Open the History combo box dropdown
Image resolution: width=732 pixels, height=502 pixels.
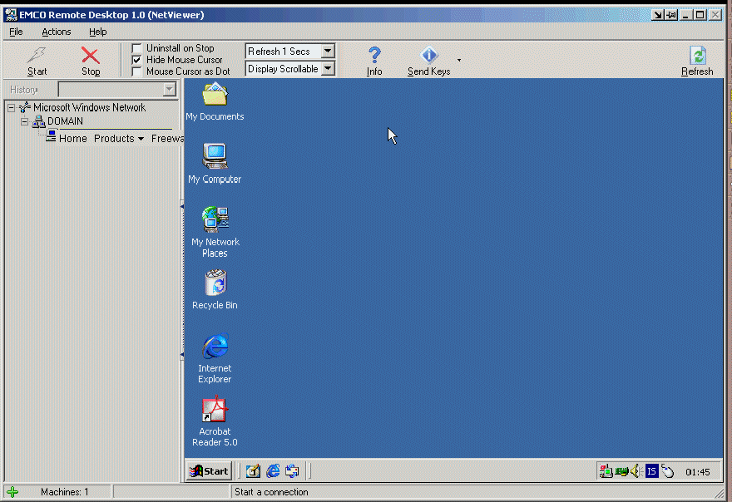170,89
